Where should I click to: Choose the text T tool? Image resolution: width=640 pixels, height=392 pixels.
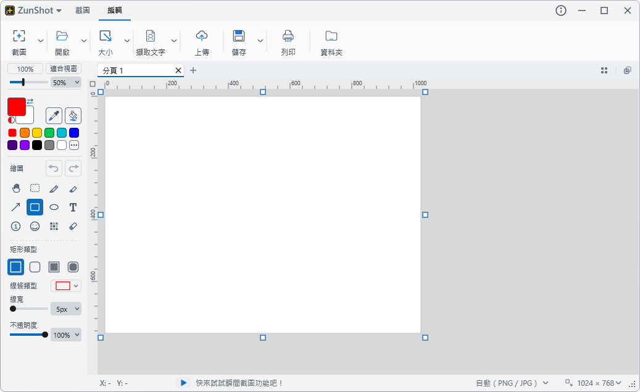tap(73, 207)
